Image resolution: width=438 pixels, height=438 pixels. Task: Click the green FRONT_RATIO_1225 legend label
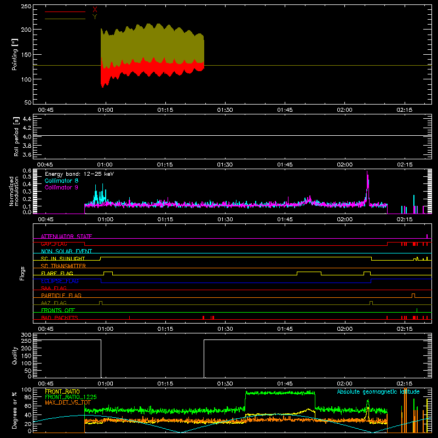pyautogui.click(x=71, y=397)
